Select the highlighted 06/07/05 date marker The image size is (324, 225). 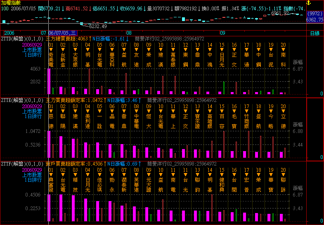pos(62,33)
